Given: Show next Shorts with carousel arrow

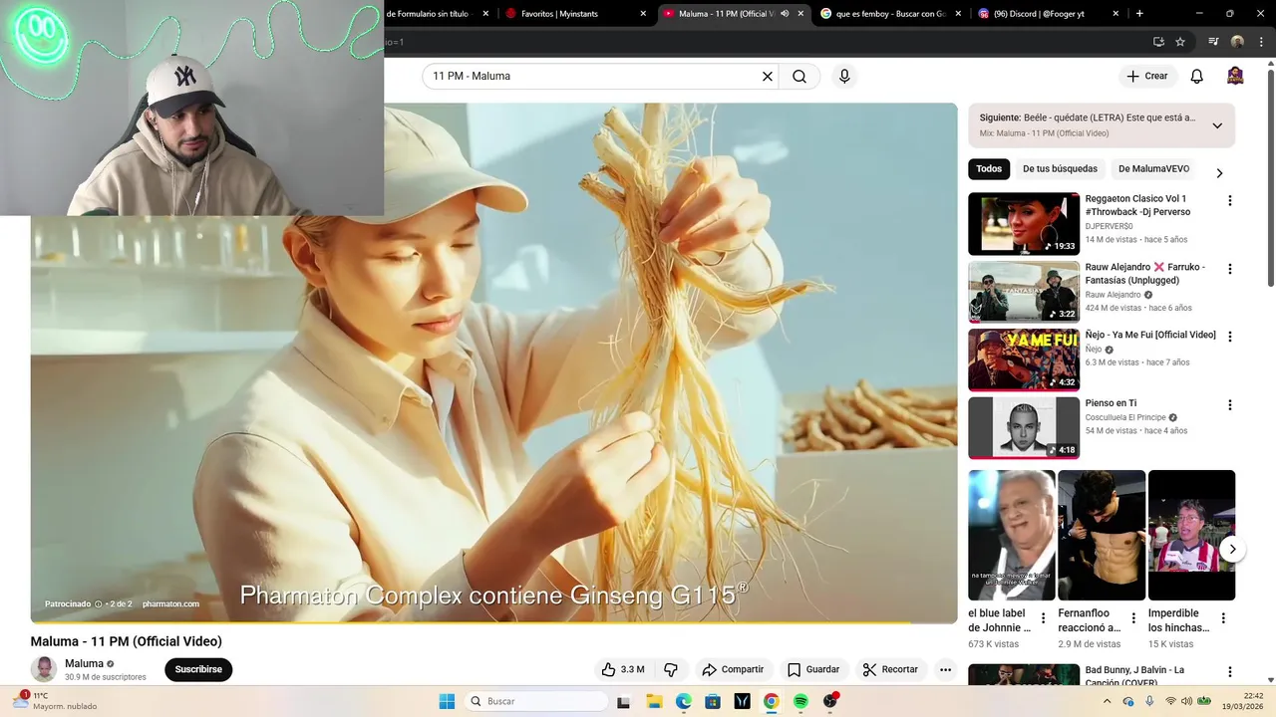Looking at the screenshot, I should click(1232, 549).
